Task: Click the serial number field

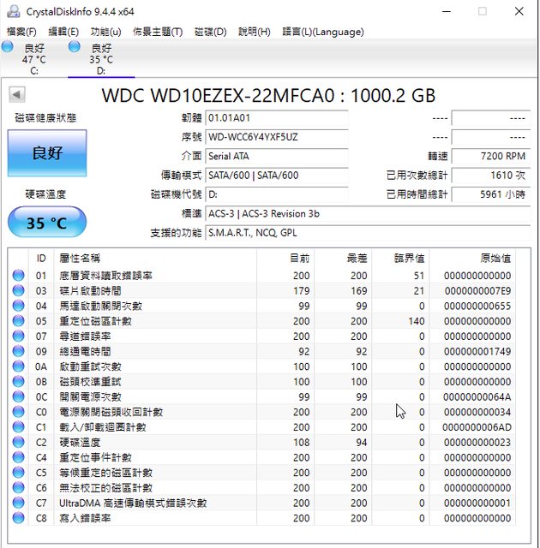Action: click(277, 137)
